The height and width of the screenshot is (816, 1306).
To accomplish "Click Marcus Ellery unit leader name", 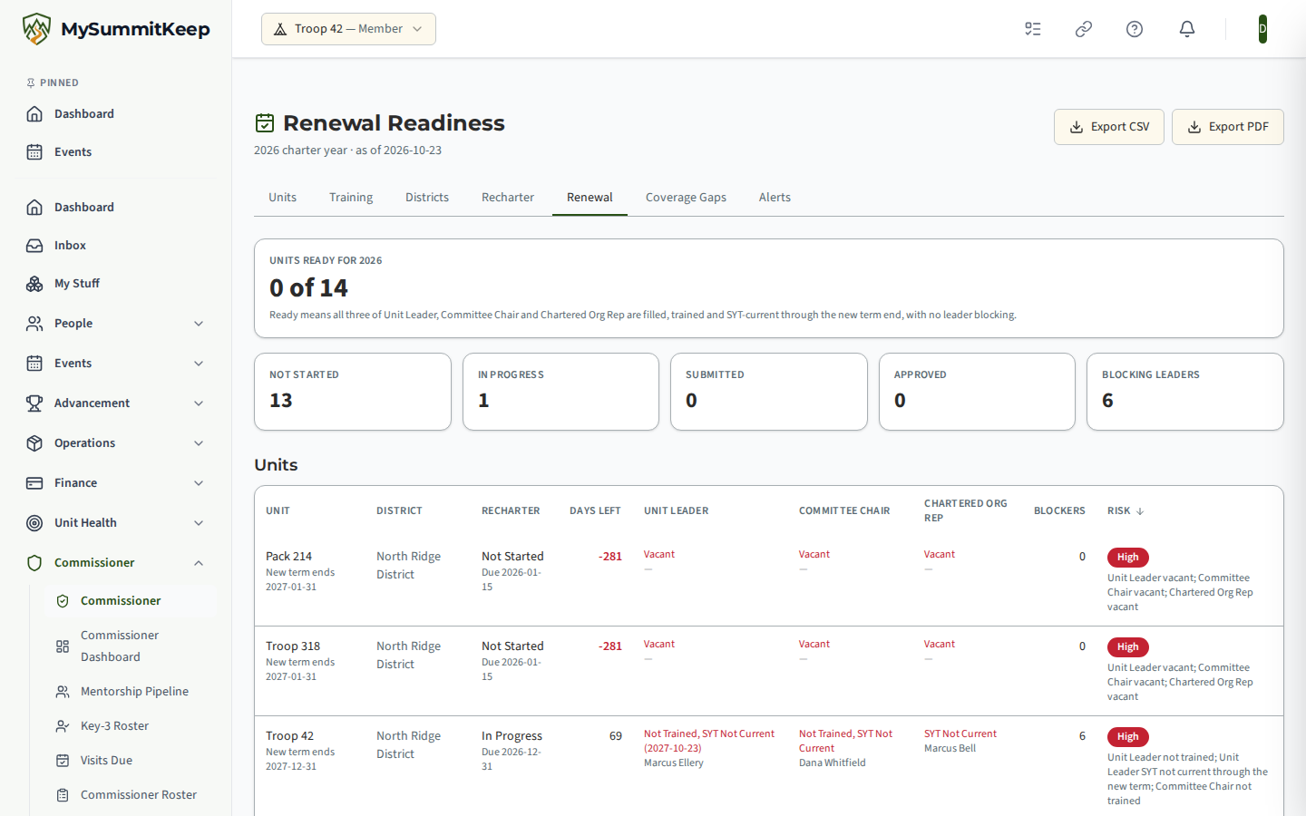I will 673,763.
